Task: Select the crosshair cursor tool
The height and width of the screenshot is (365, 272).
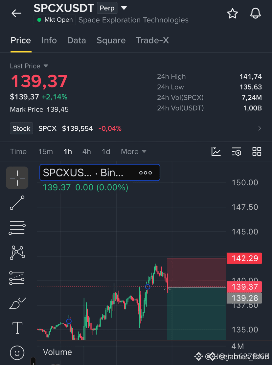Action: (x=17, y=178)
